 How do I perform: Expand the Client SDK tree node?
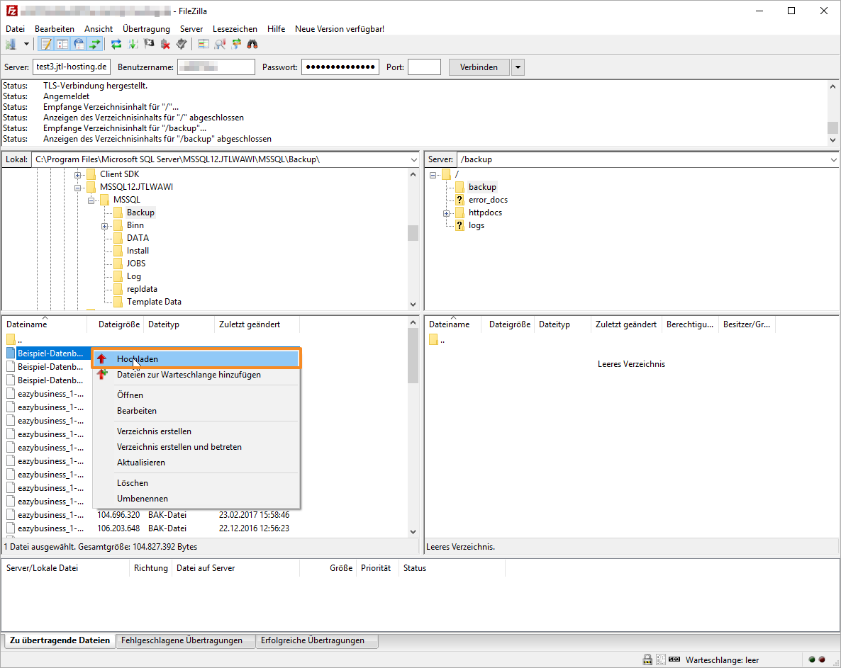click(x=78, y=175)
